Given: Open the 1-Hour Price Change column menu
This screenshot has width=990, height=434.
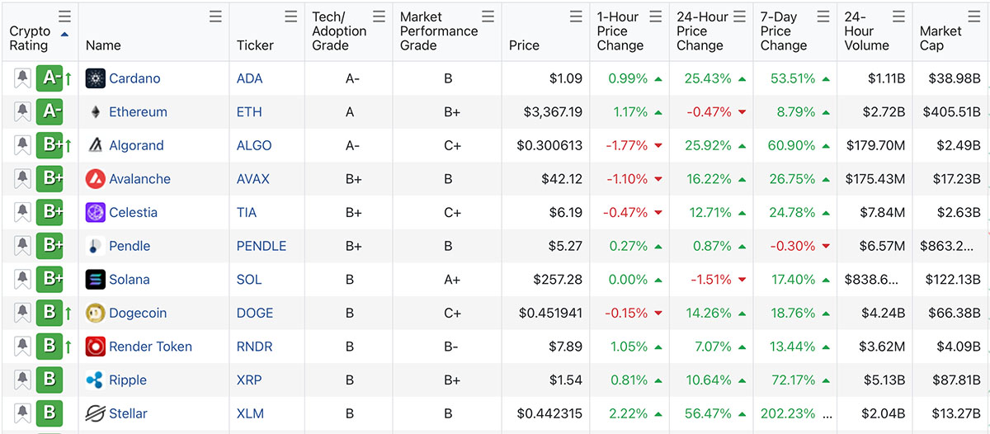Looking at the screenshot, I should (656, 17).
